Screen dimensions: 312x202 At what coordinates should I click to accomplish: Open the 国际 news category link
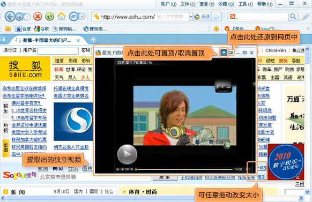[94, 191]
